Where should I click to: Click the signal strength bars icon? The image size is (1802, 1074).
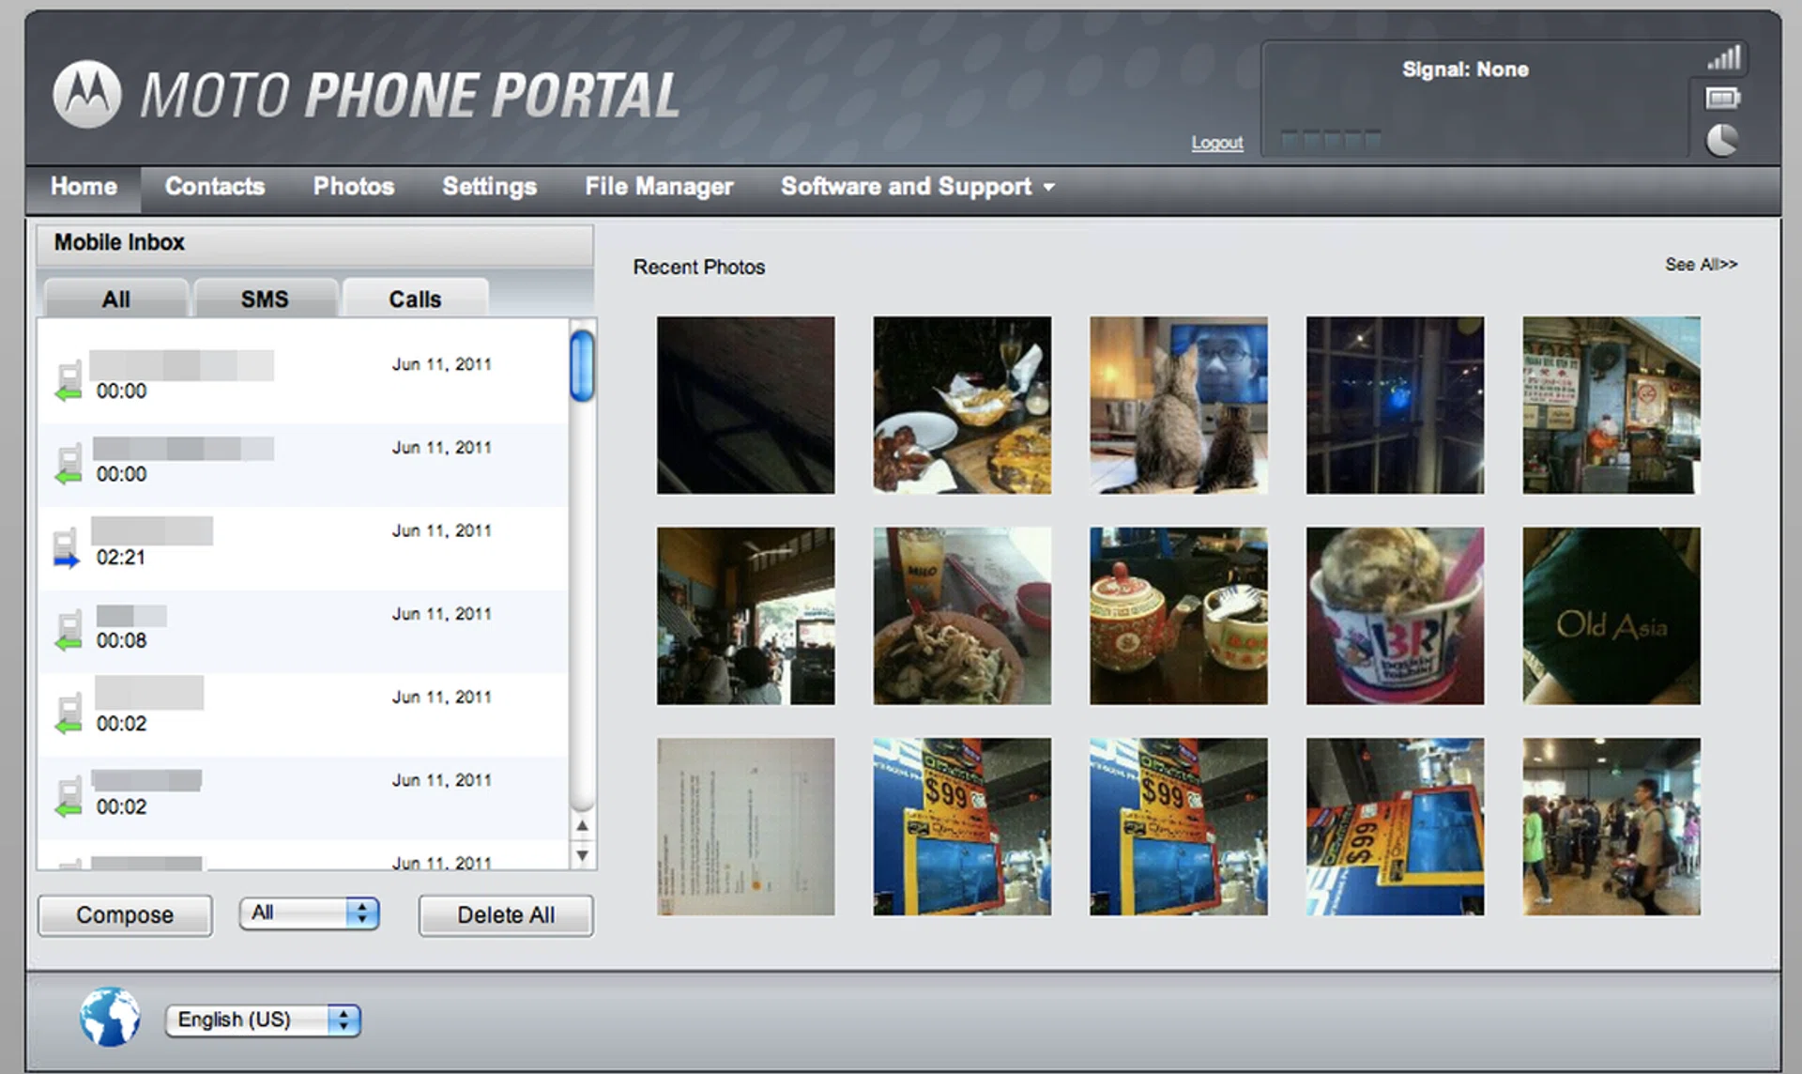pyautogui.click(x=1723, y=59)
